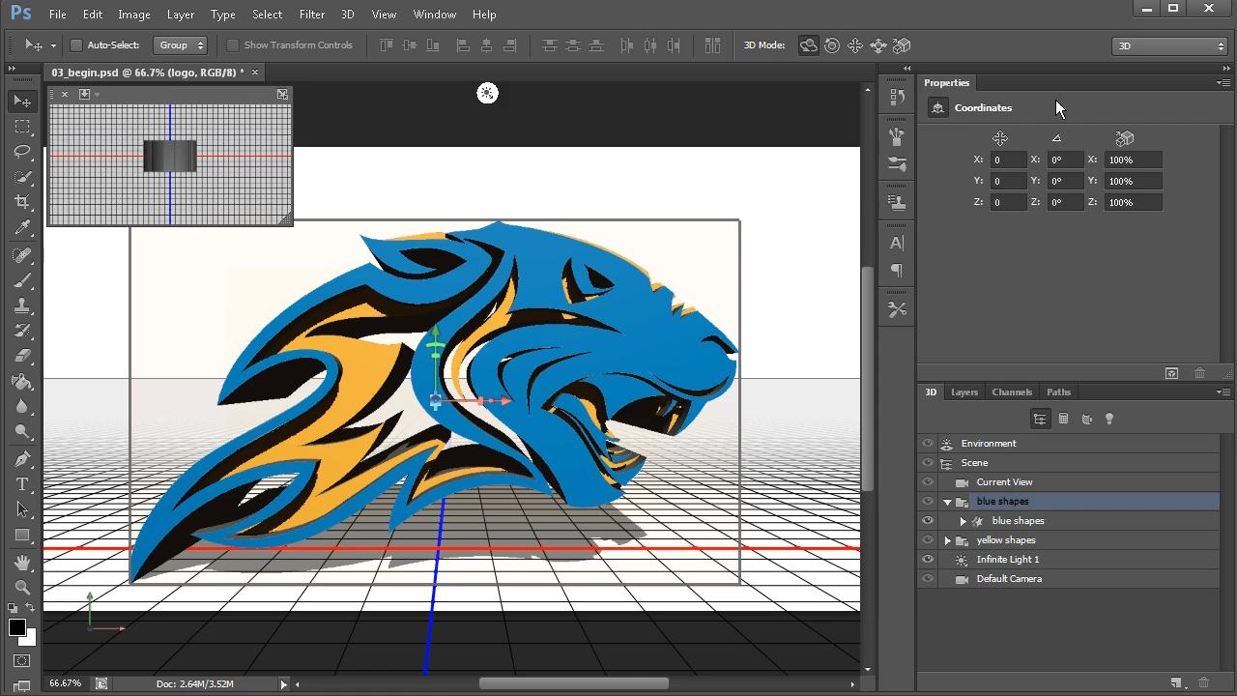Select the Rectangle shape tool

point(22,535)
